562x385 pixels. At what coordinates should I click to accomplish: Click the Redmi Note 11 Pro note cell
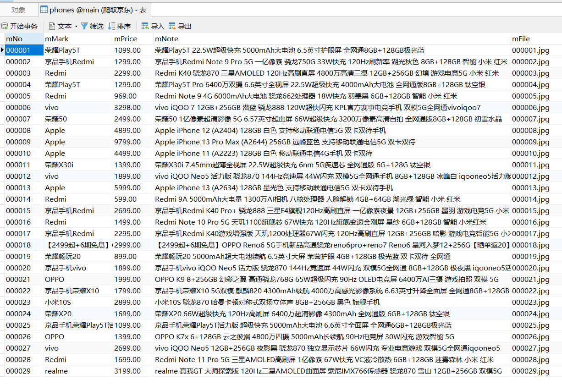click(332, 359)
